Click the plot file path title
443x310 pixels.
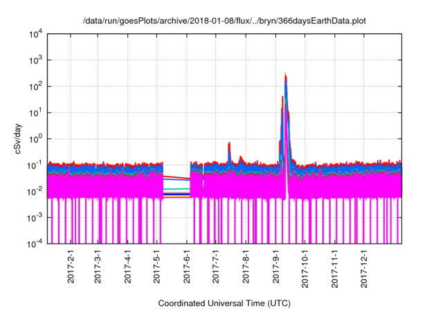coord(224,21)
